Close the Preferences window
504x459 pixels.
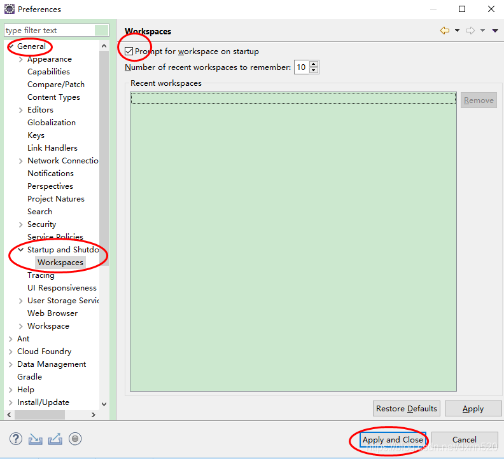tap(491, 9)
